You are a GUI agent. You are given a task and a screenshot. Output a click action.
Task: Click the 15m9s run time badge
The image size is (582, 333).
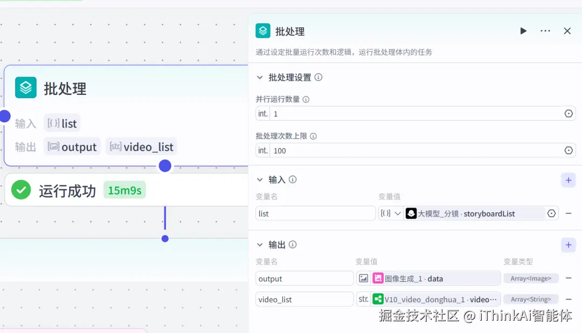tap(124, 190)
